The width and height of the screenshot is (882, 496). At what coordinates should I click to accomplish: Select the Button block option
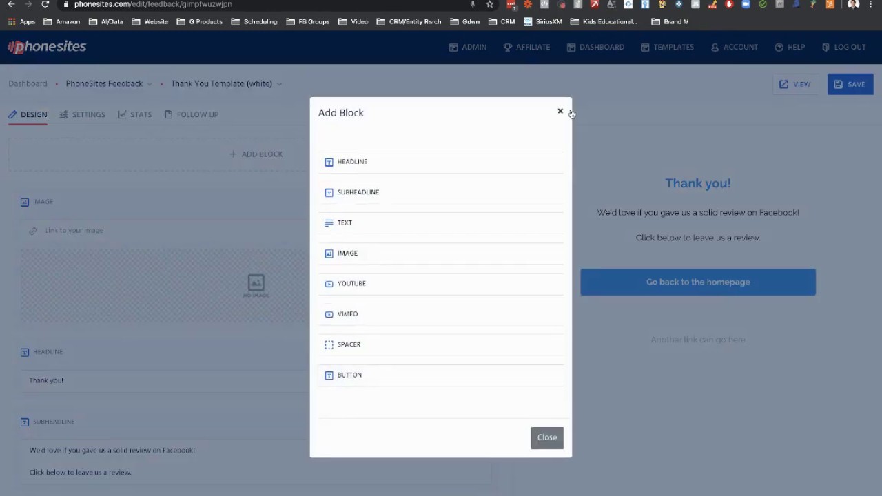coord(441,375)
